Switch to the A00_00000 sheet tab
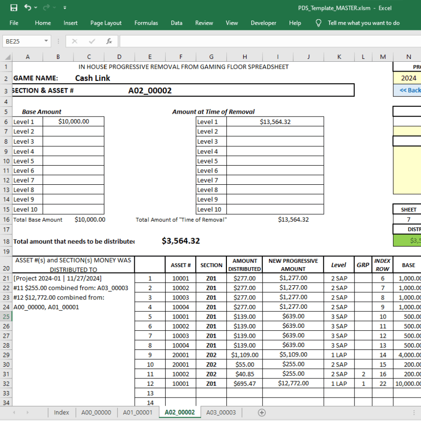The height and width of the screenshot is (421, 421). [x=96, y=413]
